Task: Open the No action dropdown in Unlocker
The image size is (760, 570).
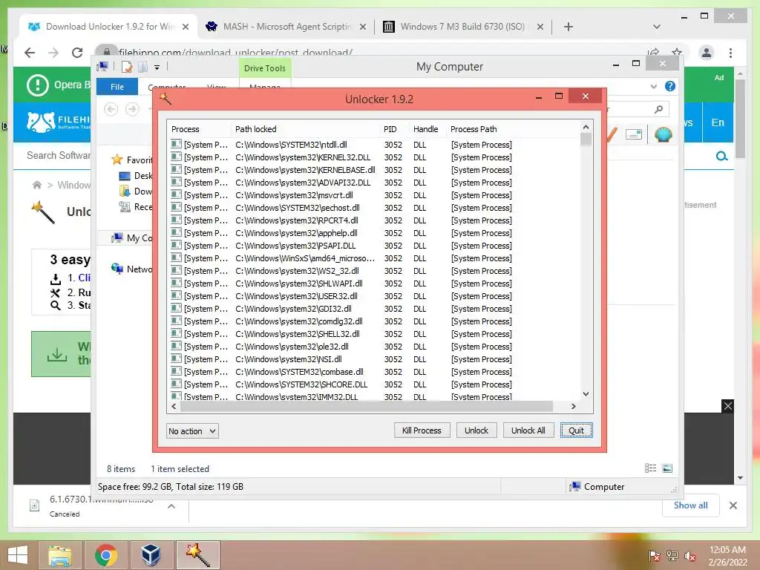Action: click(192, 431)
